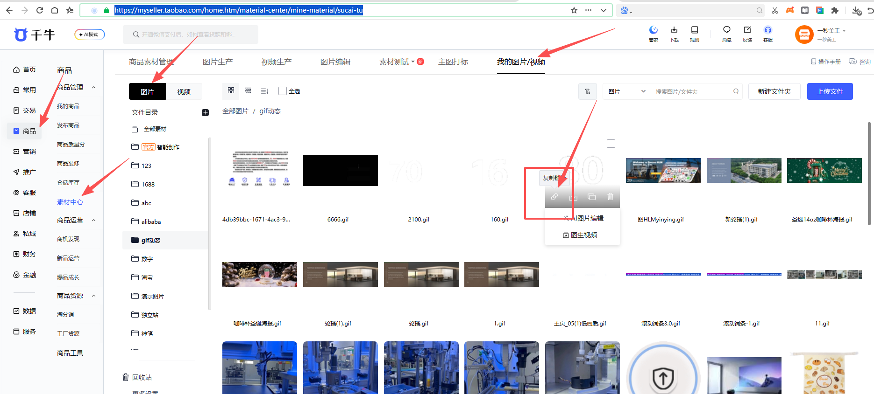Check the selection box on hovered image
874x394 pixels.
pos(611,144)
